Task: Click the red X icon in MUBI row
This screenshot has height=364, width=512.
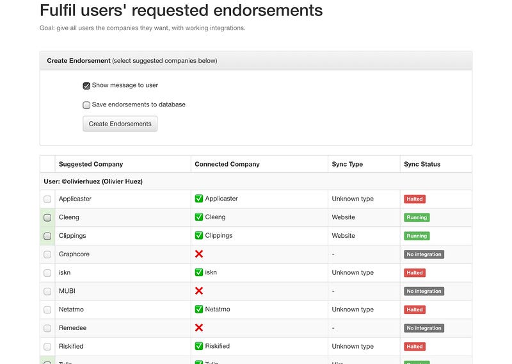Action: point(199,291)
